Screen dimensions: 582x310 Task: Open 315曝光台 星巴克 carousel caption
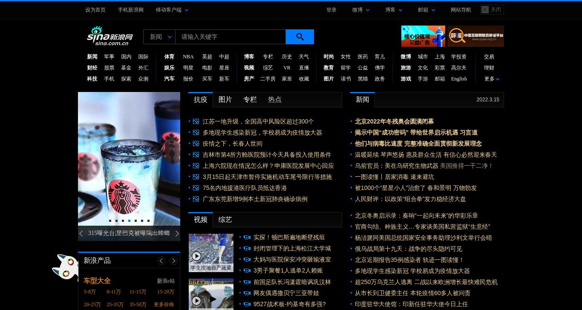click(129, 233)
